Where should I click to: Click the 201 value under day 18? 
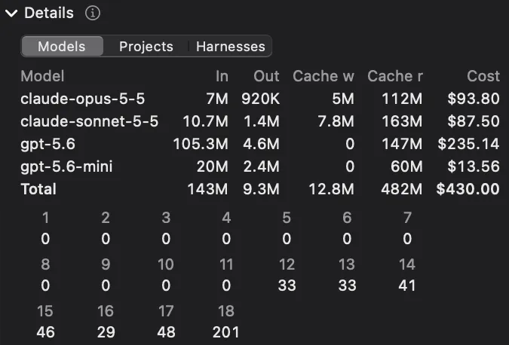[x=226, y=332]
